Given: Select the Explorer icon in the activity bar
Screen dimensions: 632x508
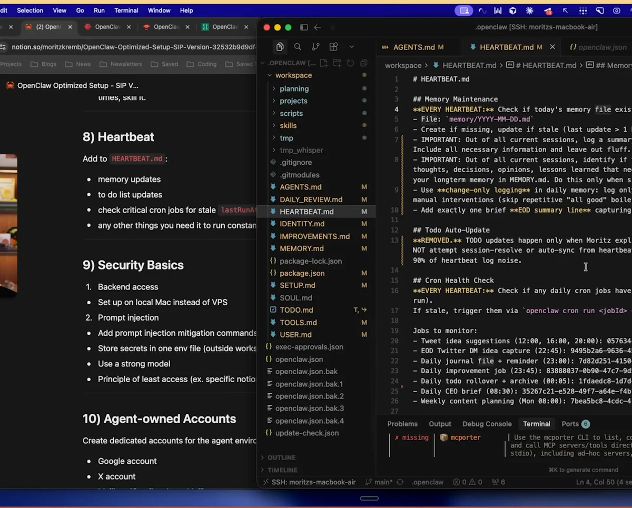Looking at the screenshot, I should click(280, 46).
